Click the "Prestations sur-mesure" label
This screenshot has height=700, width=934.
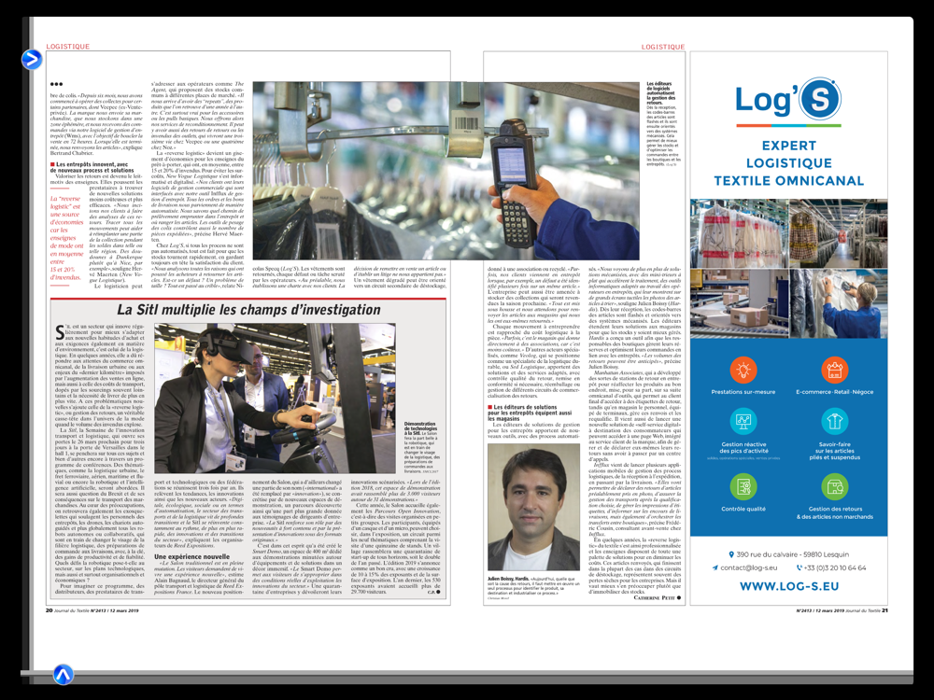[743, 392]
